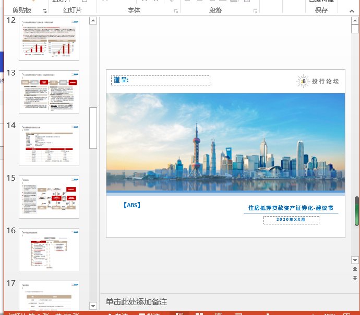Open slide 13 thumbnail
The width and height of the screenshot is (360, 315).
[49, 92]
